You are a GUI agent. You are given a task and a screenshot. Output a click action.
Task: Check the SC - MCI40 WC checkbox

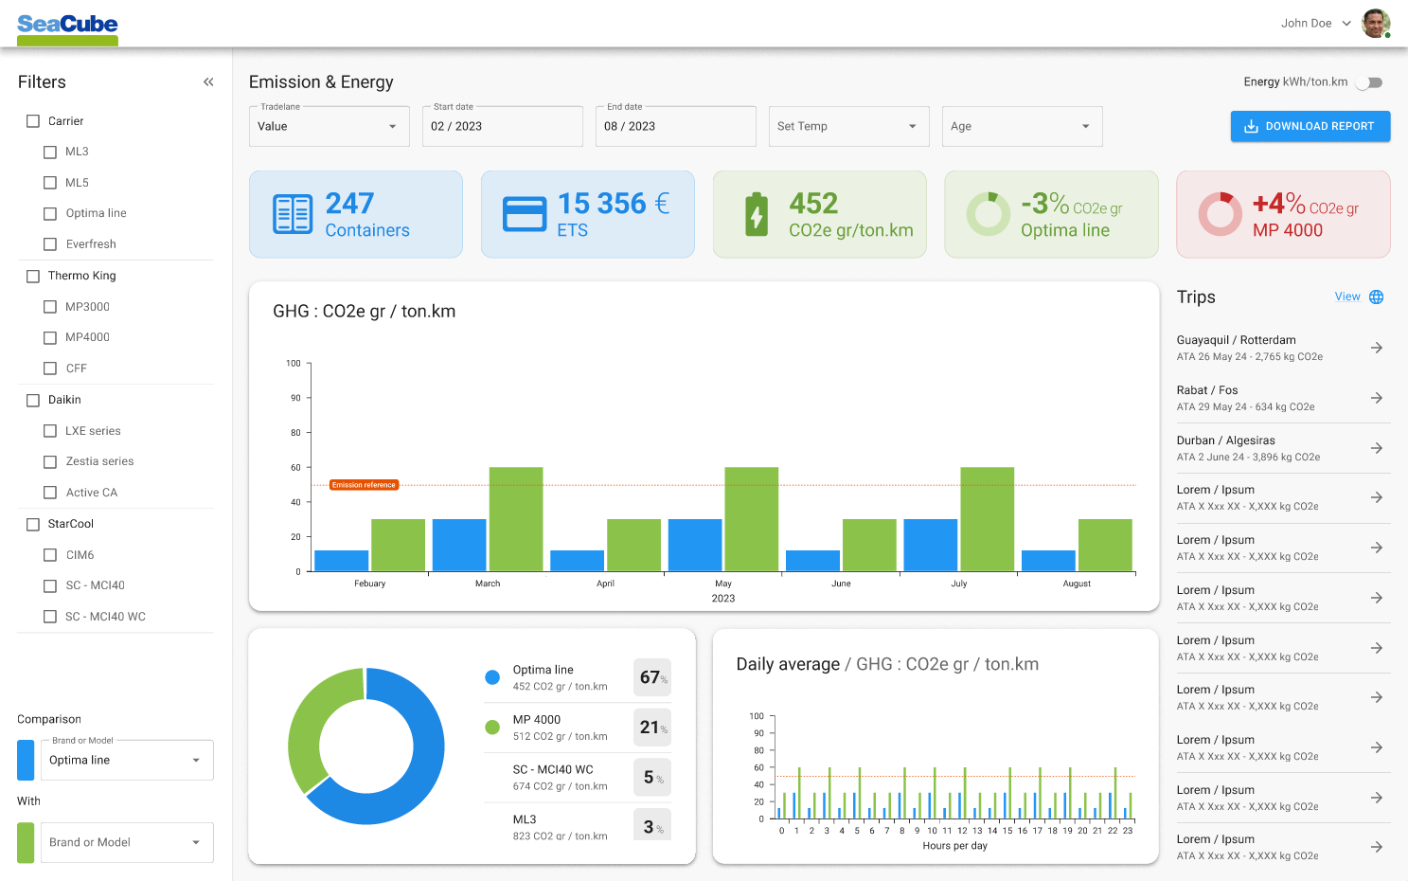click(50, 617)
